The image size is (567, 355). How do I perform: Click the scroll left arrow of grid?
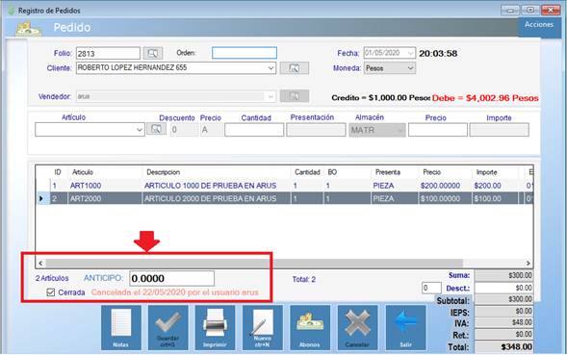[40, 264]
